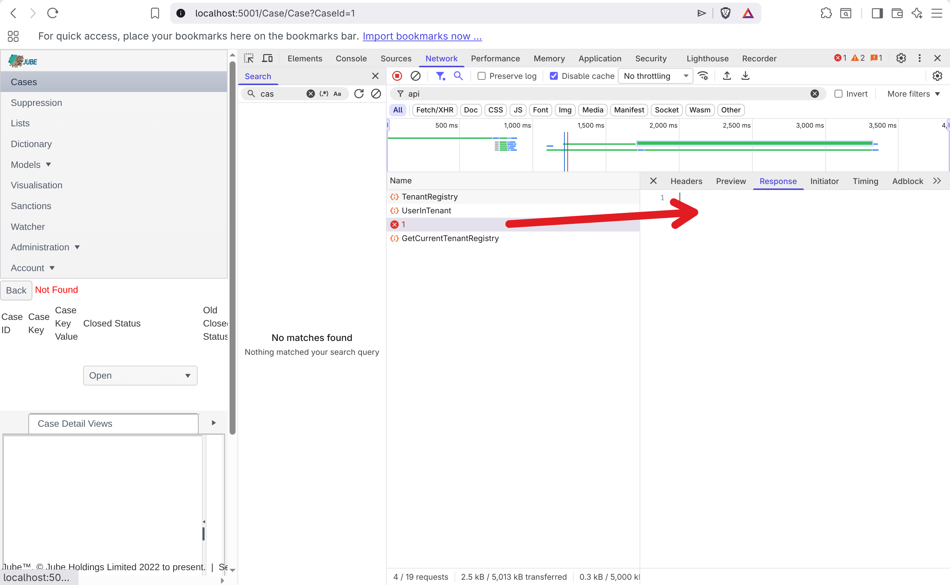Select Doc request type filter

click(471, 110)
